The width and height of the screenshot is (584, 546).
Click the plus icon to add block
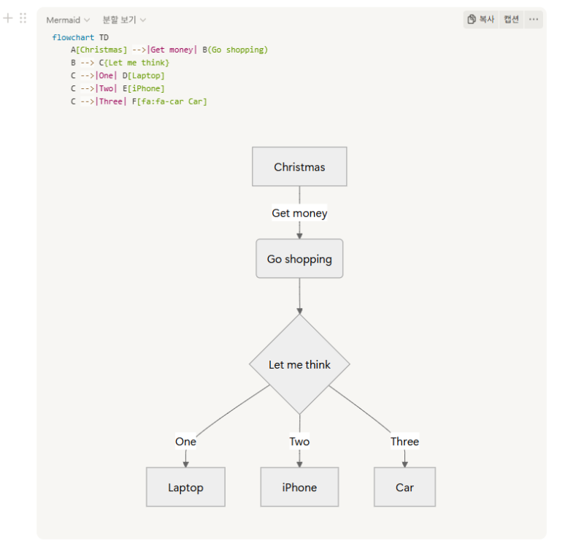coord(8,18)
